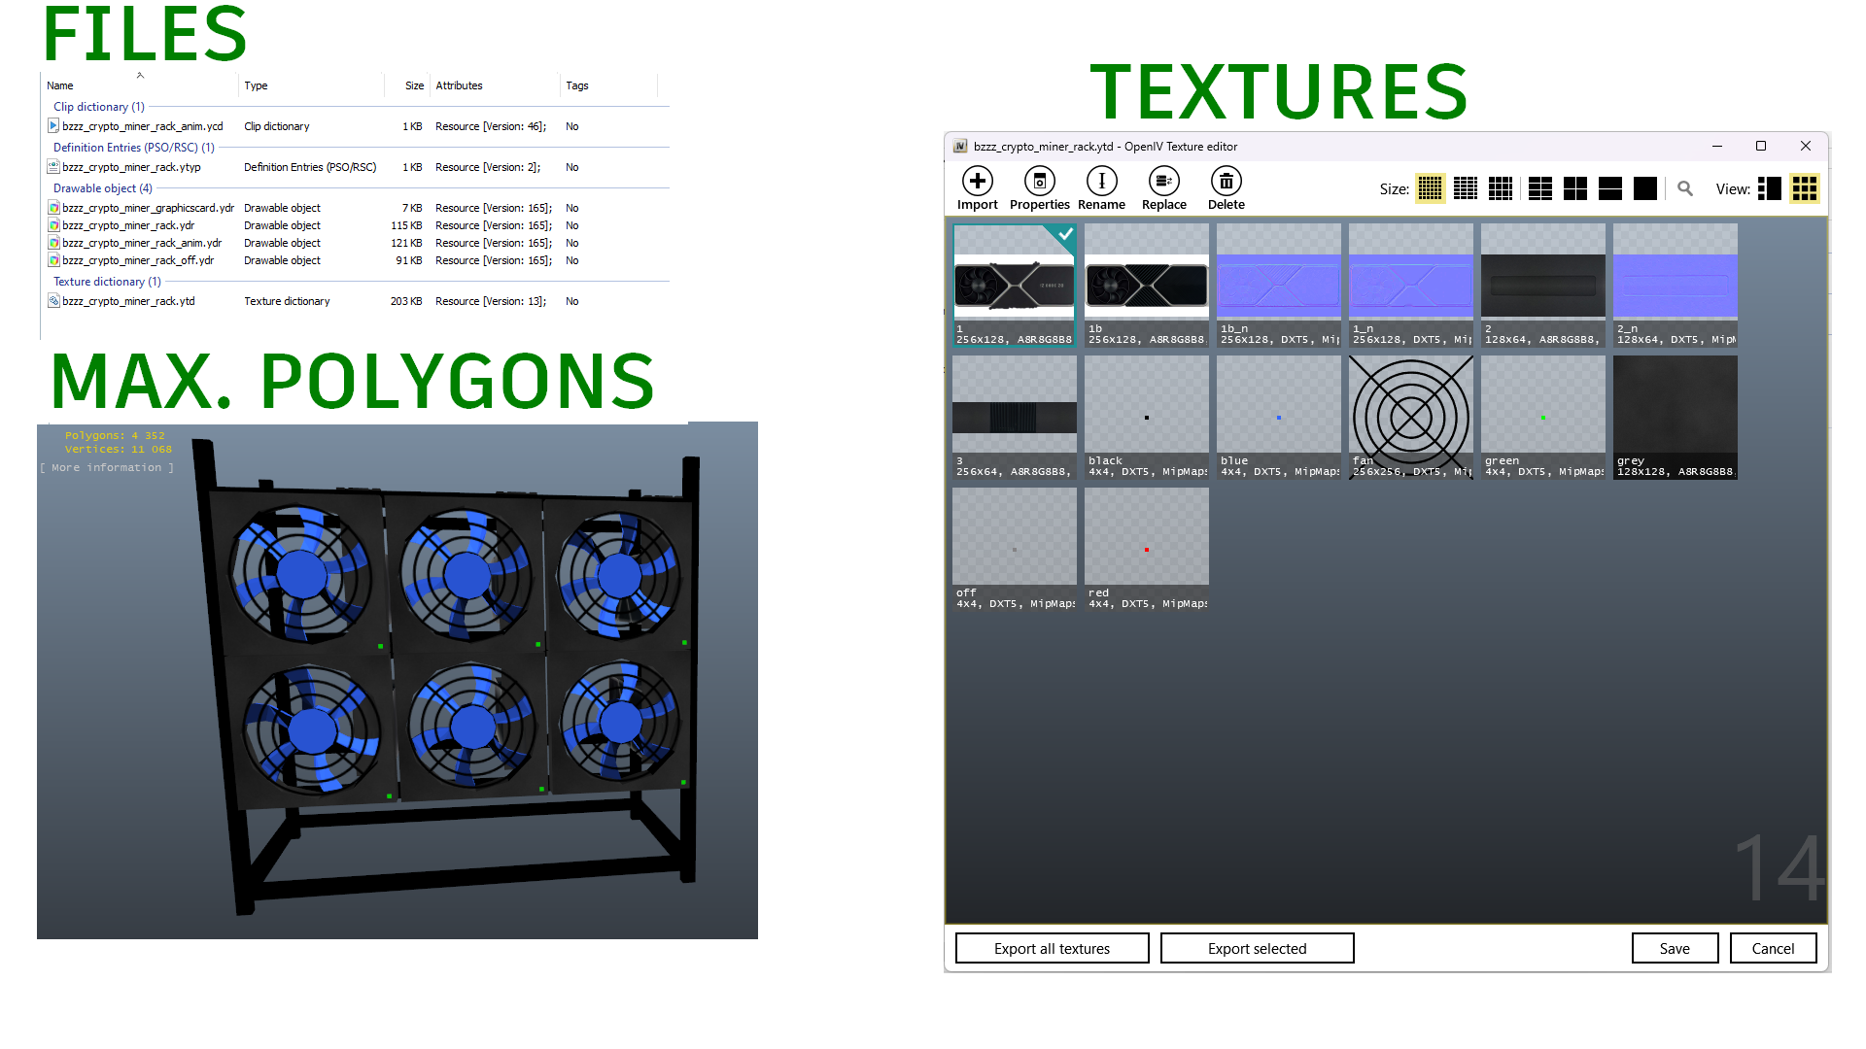
Task: Click the Save button
Action: (1675, 948)
